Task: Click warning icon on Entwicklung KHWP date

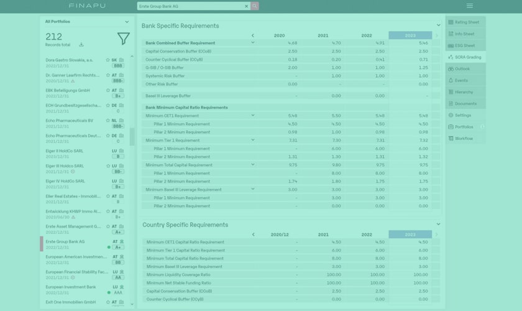Action: 73,217
